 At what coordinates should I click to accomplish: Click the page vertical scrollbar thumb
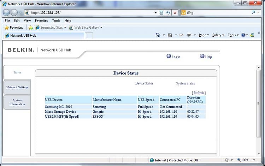[259, 103]
